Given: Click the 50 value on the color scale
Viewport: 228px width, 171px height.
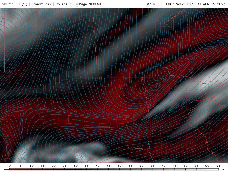Looking at the screenshot, I should click(x=119, y=166).
